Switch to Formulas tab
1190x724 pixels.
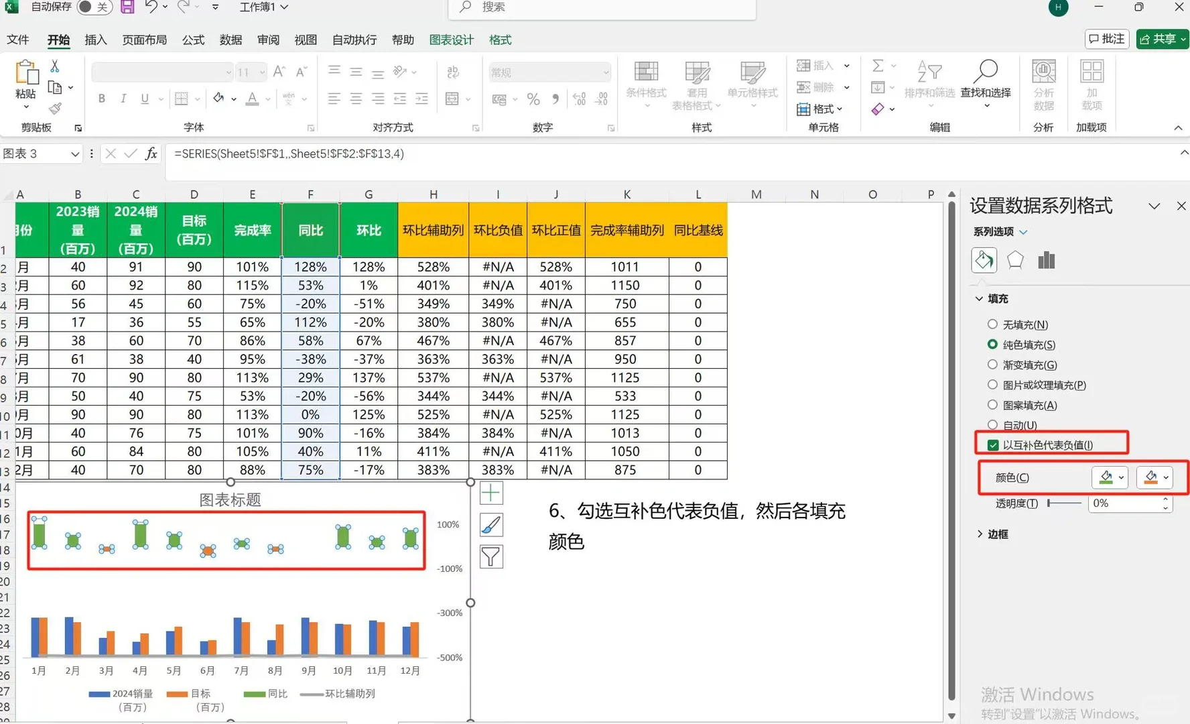(x=193, y=40)
